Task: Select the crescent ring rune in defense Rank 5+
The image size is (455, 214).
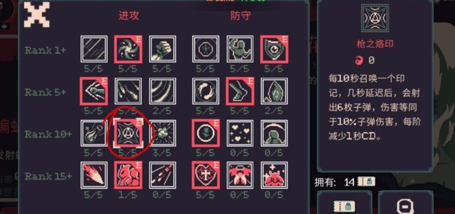Action: coord(206,91)
